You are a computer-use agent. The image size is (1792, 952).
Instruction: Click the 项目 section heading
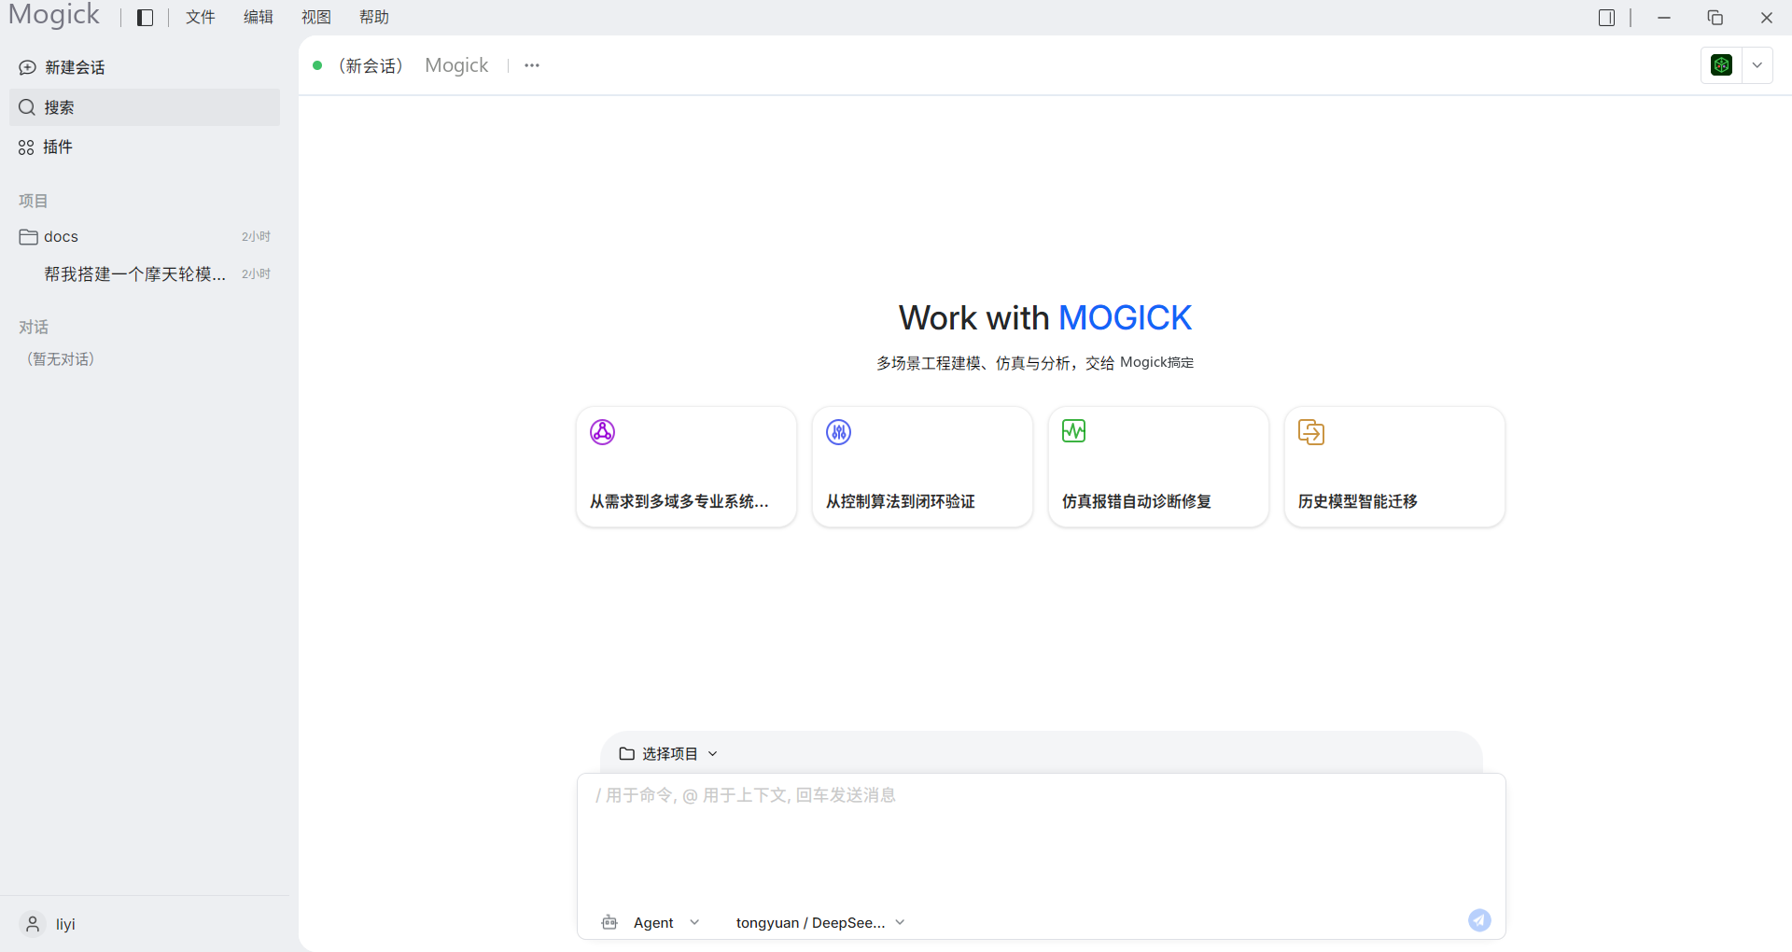tap(34, 201)
